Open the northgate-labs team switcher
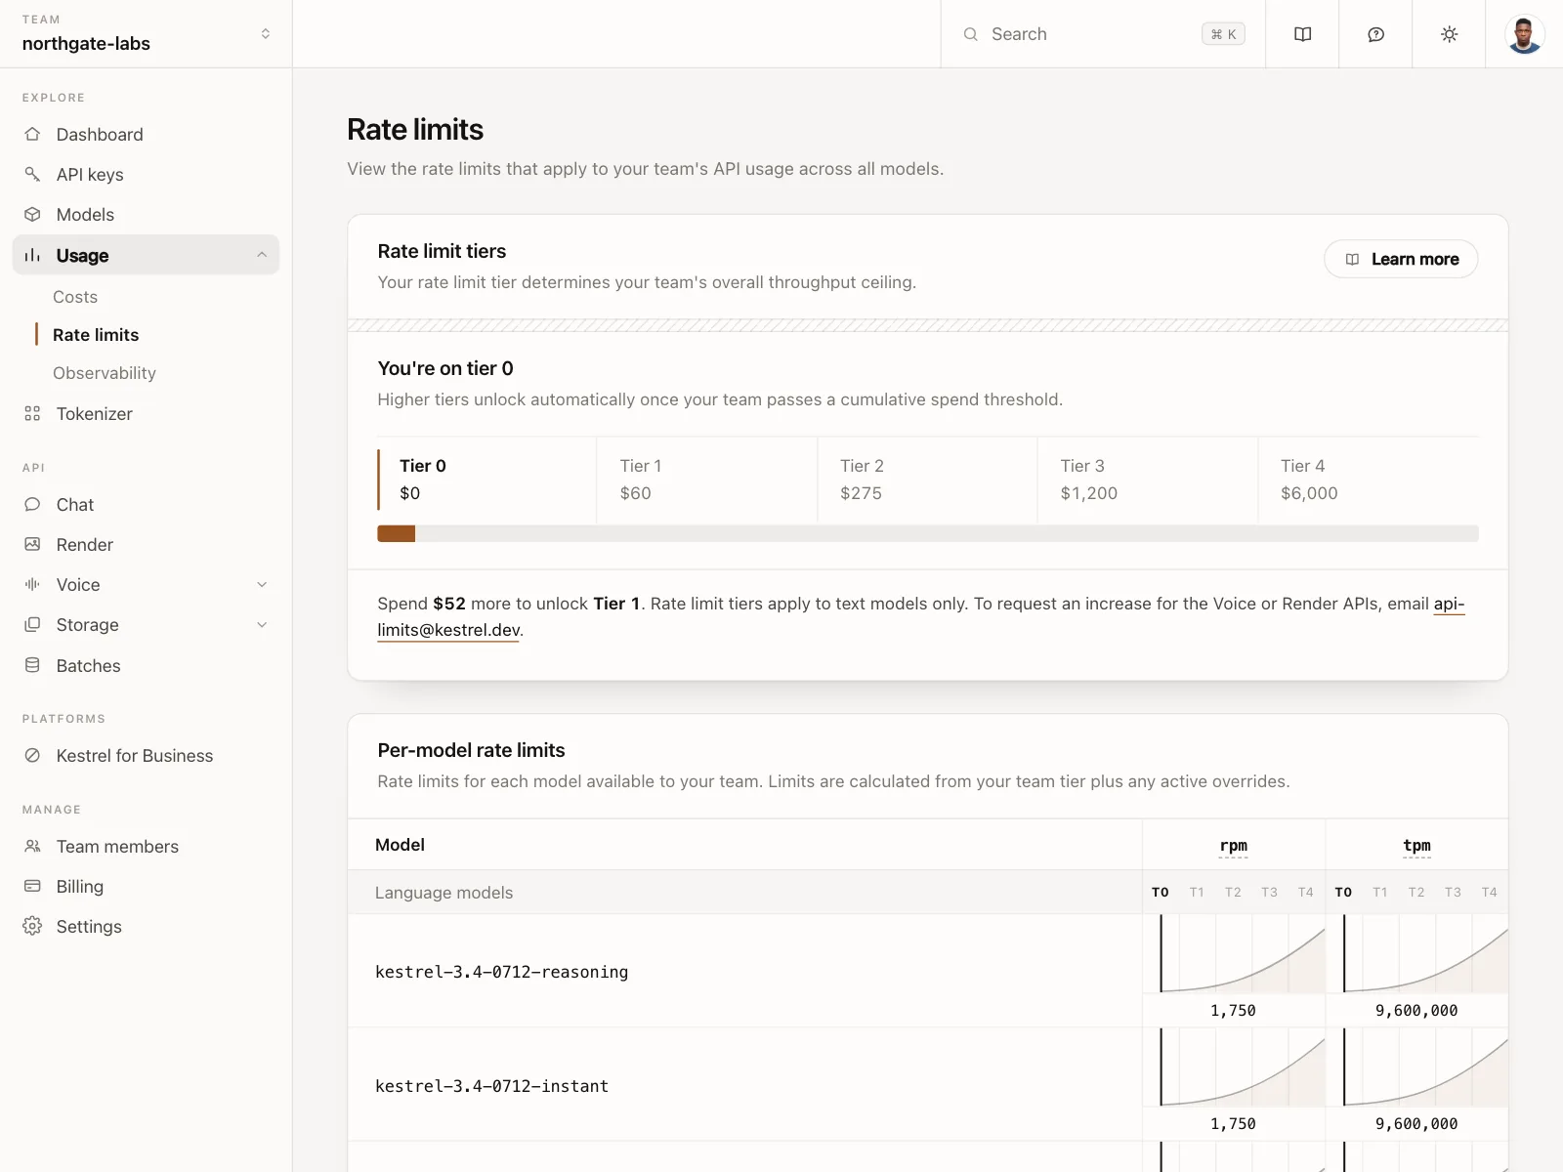Viewport: 1563px width, 1172px height. [x=146, y=34]
